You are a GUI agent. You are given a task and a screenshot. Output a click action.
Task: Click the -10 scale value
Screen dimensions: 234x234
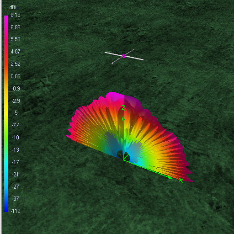pyautogui.click(x=16, y=138)
